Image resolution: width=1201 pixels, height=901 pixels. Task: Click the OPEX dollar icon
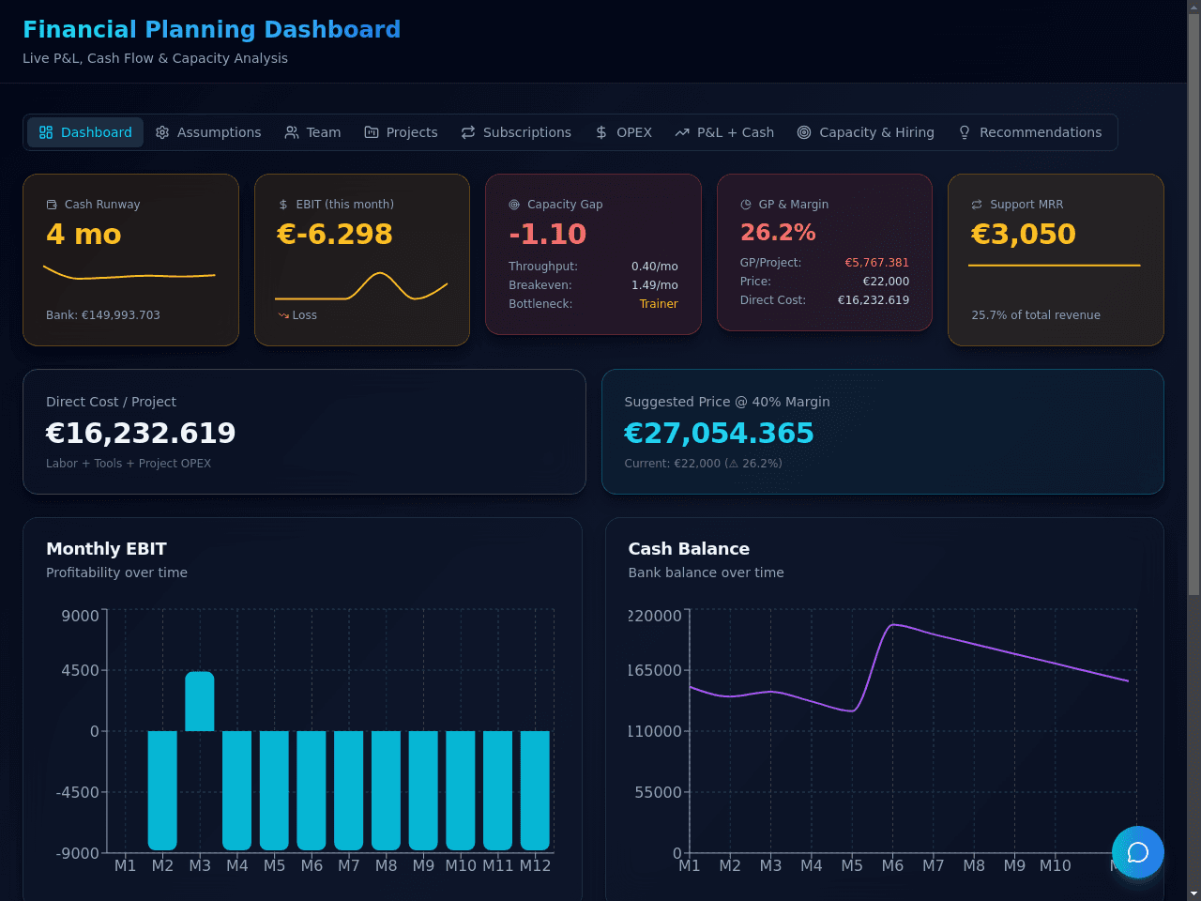pyautogui.click(x=601, y=132)
